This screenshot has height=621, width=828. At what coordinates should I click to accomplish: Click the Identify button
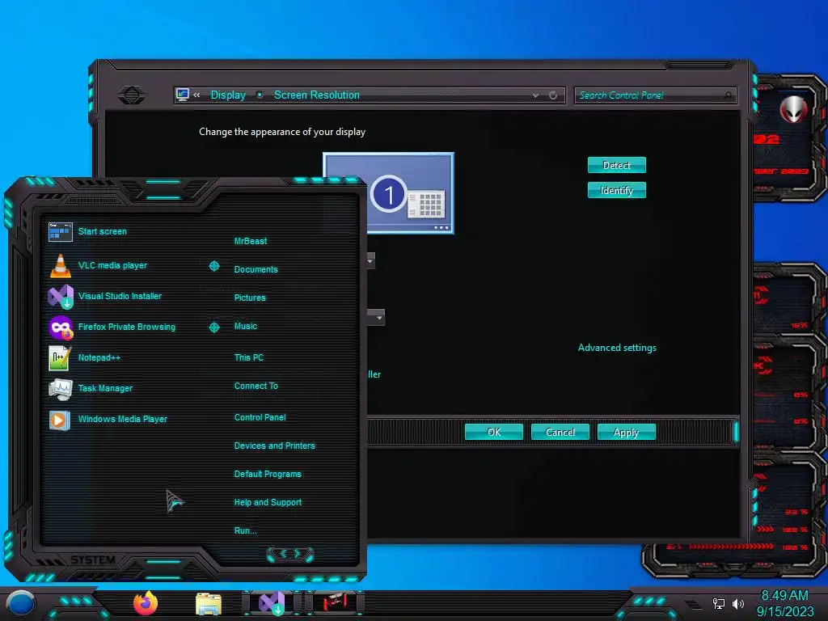pyautogui.click(x=616, y=190)
